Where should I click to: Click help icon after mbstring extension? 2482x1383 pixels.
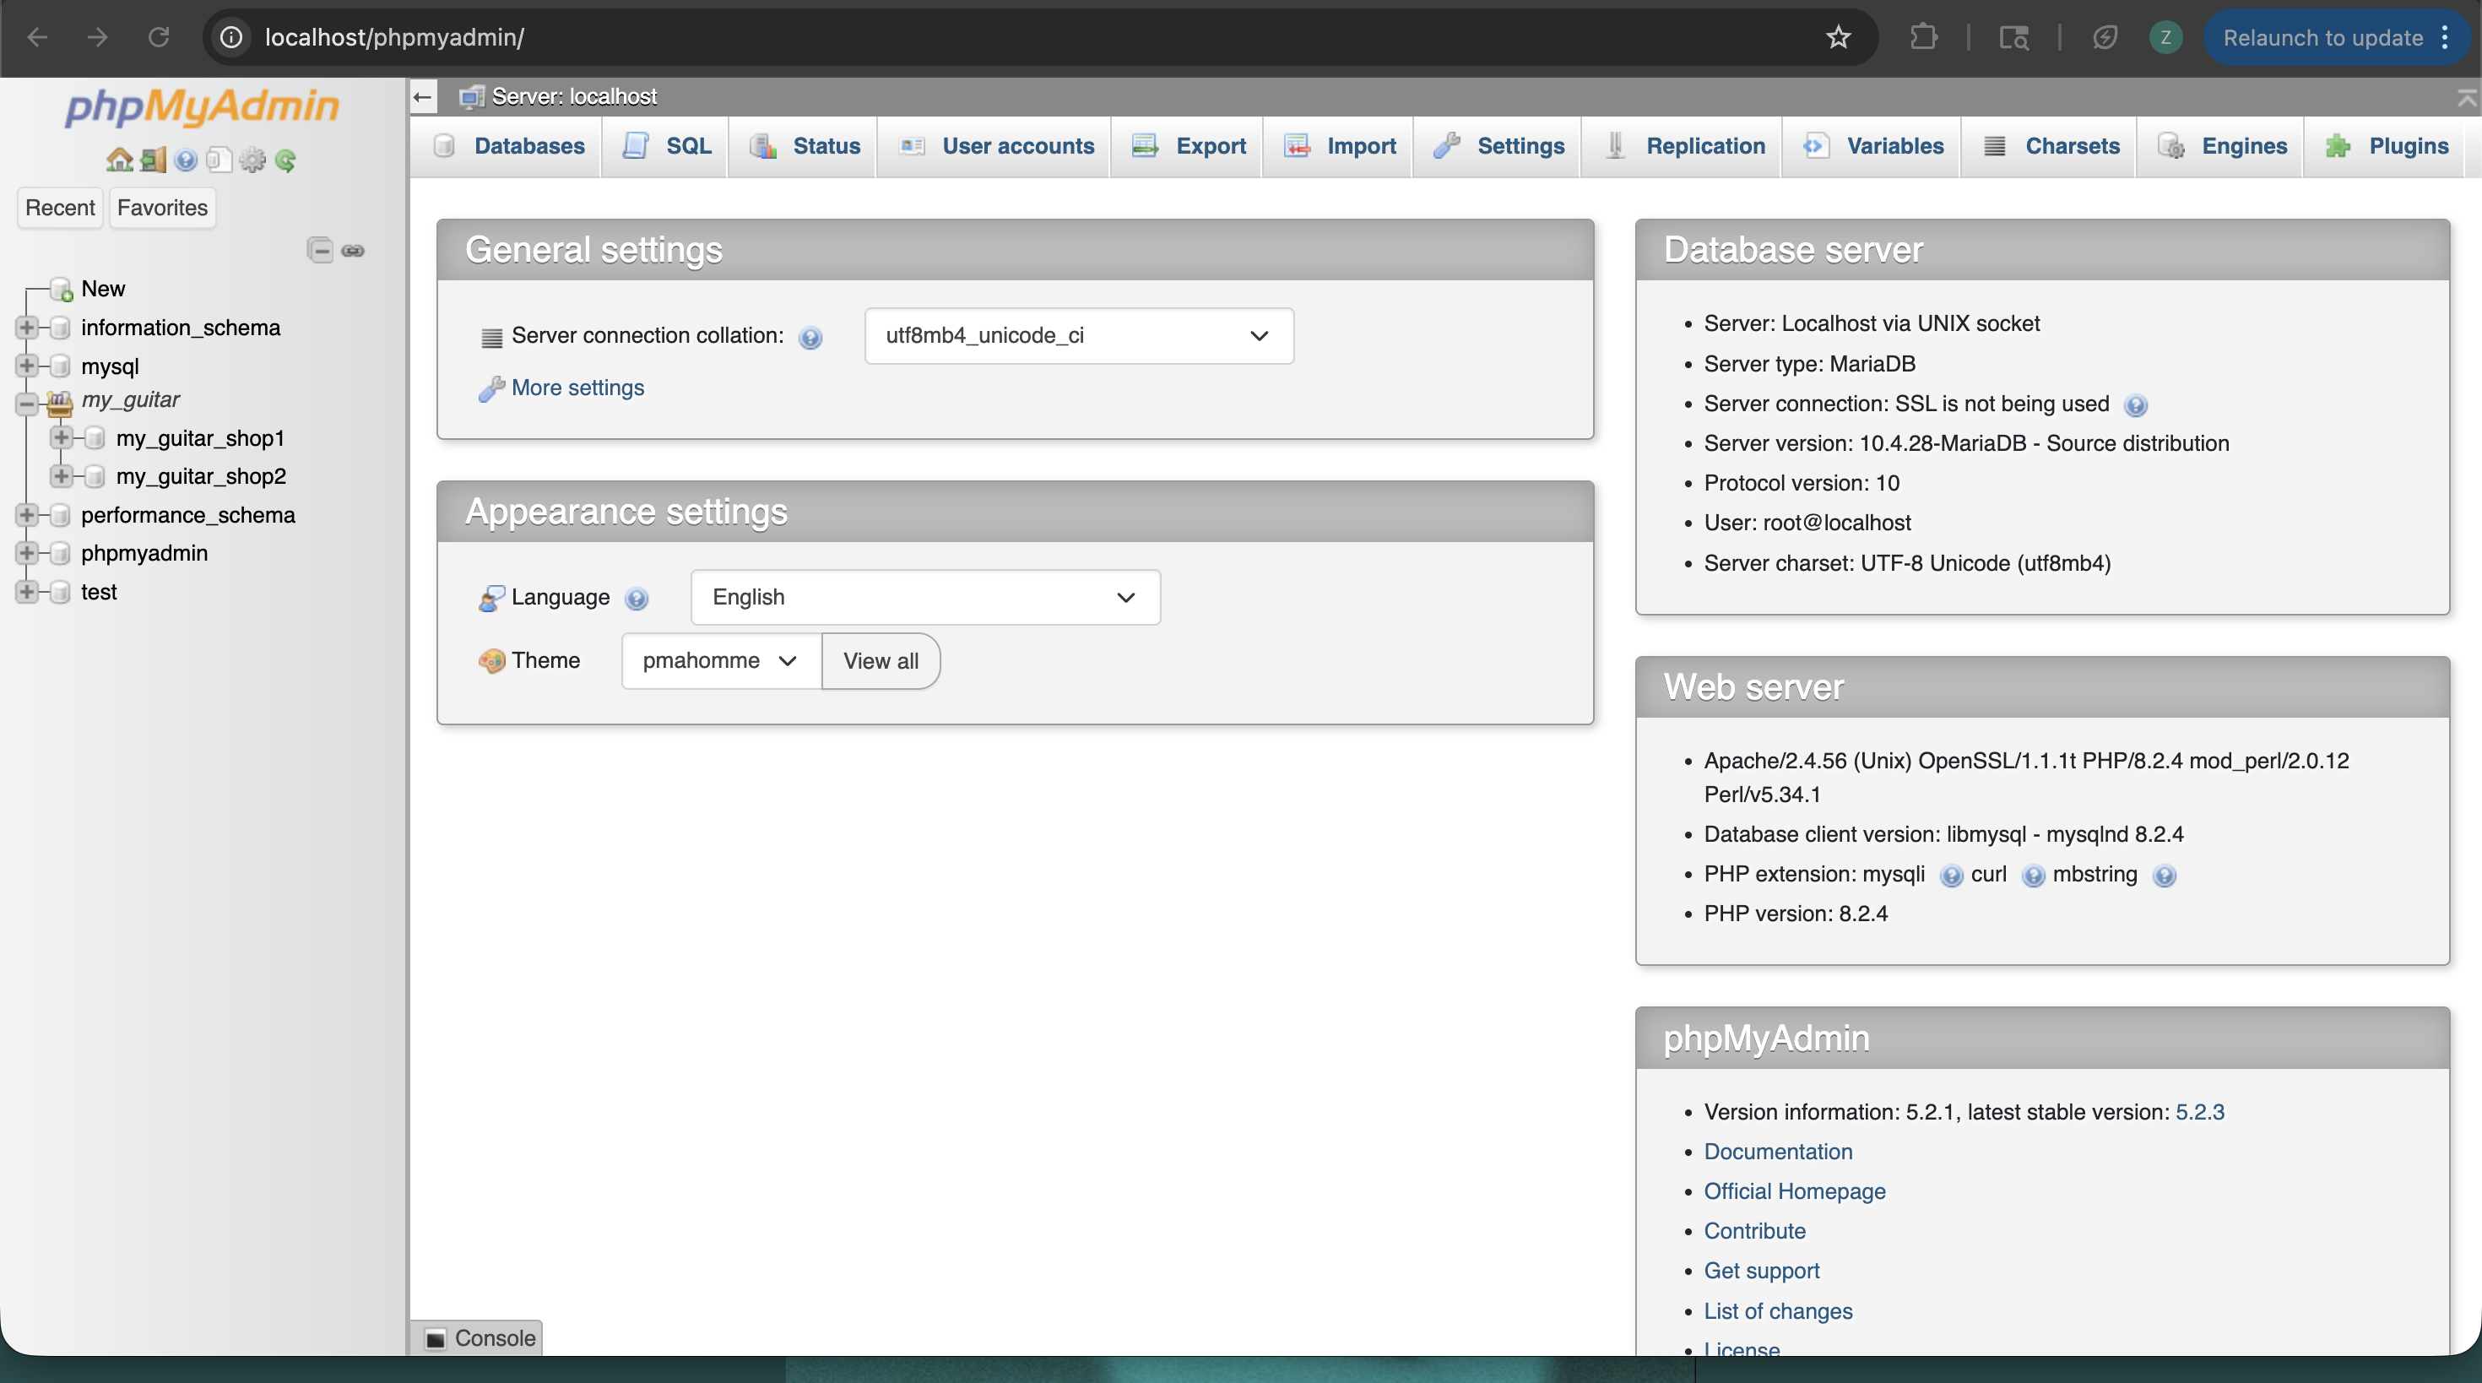2164,875
